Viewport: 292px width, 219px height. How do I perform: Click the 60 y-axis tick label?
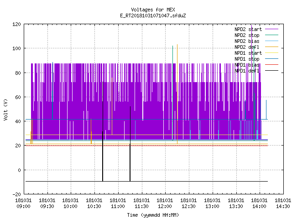[x=18, y=97]
